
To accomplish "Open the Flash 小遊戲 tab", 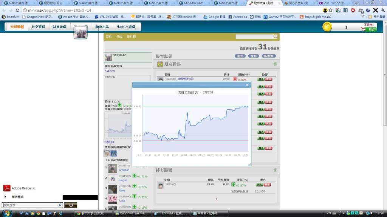I will tap(126, 27).
